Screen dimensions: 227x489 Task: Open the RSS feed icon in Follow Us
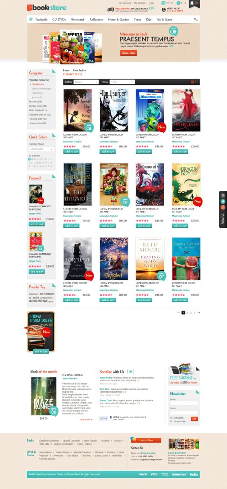point(222,195)
